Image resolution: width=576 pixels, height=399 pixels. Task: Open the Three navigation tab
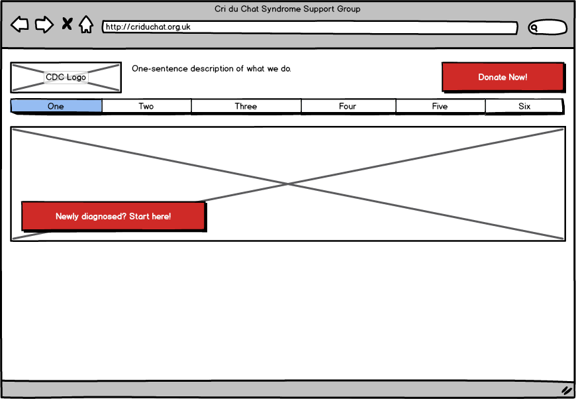pyautogui.click(x=246, y=106)
